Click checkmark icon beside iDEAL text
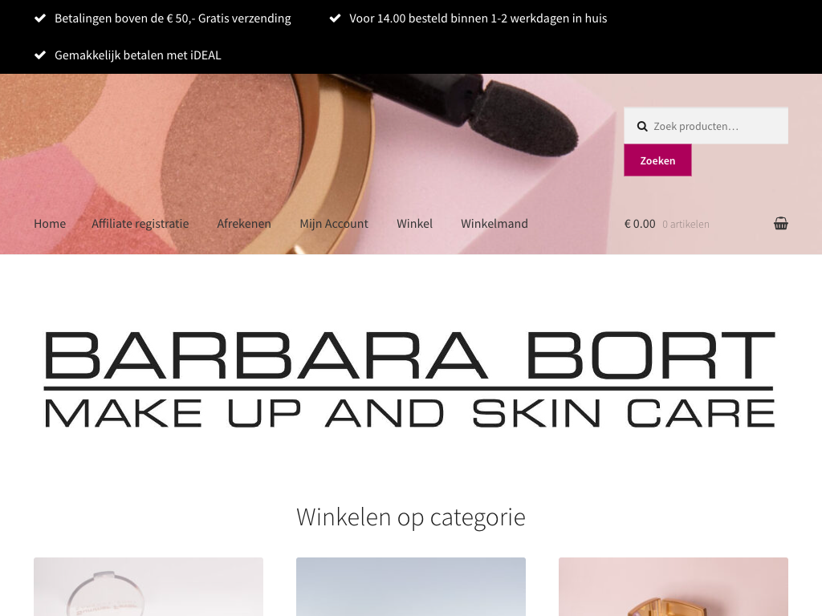Screen dimensions: 822x616 (x=40, y=55)
